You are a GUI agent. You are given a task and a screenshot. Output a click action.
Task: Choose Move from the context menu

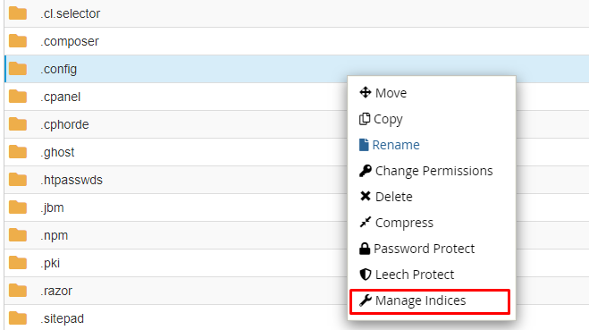pyautogui.click(x=391, y=93)
